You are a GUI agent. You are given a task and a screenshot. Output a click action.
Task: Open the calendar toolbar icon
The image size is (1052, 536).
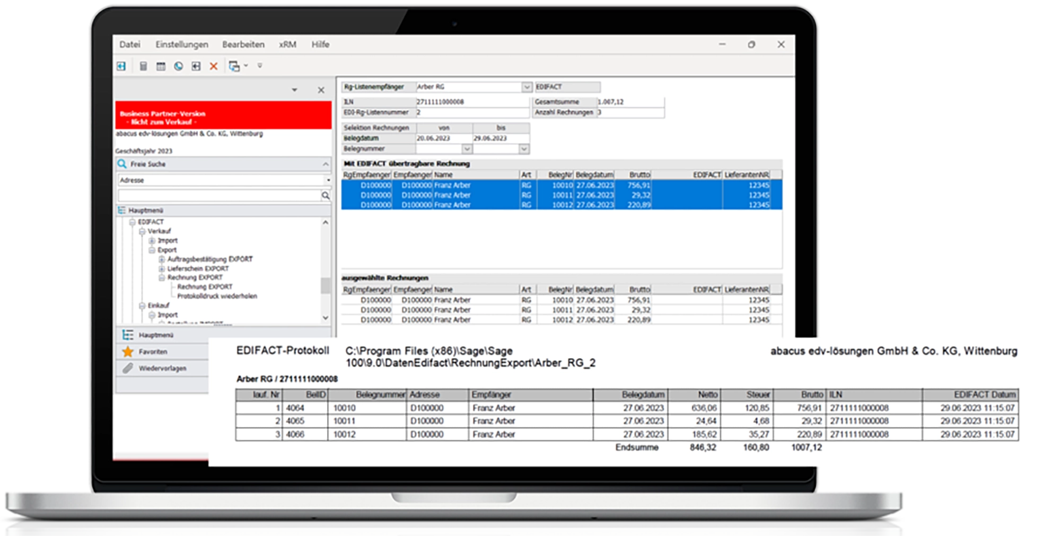(161, 65)
